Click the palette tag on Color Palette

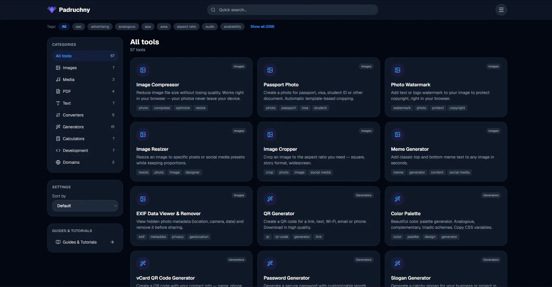click(x=413, y=237)
